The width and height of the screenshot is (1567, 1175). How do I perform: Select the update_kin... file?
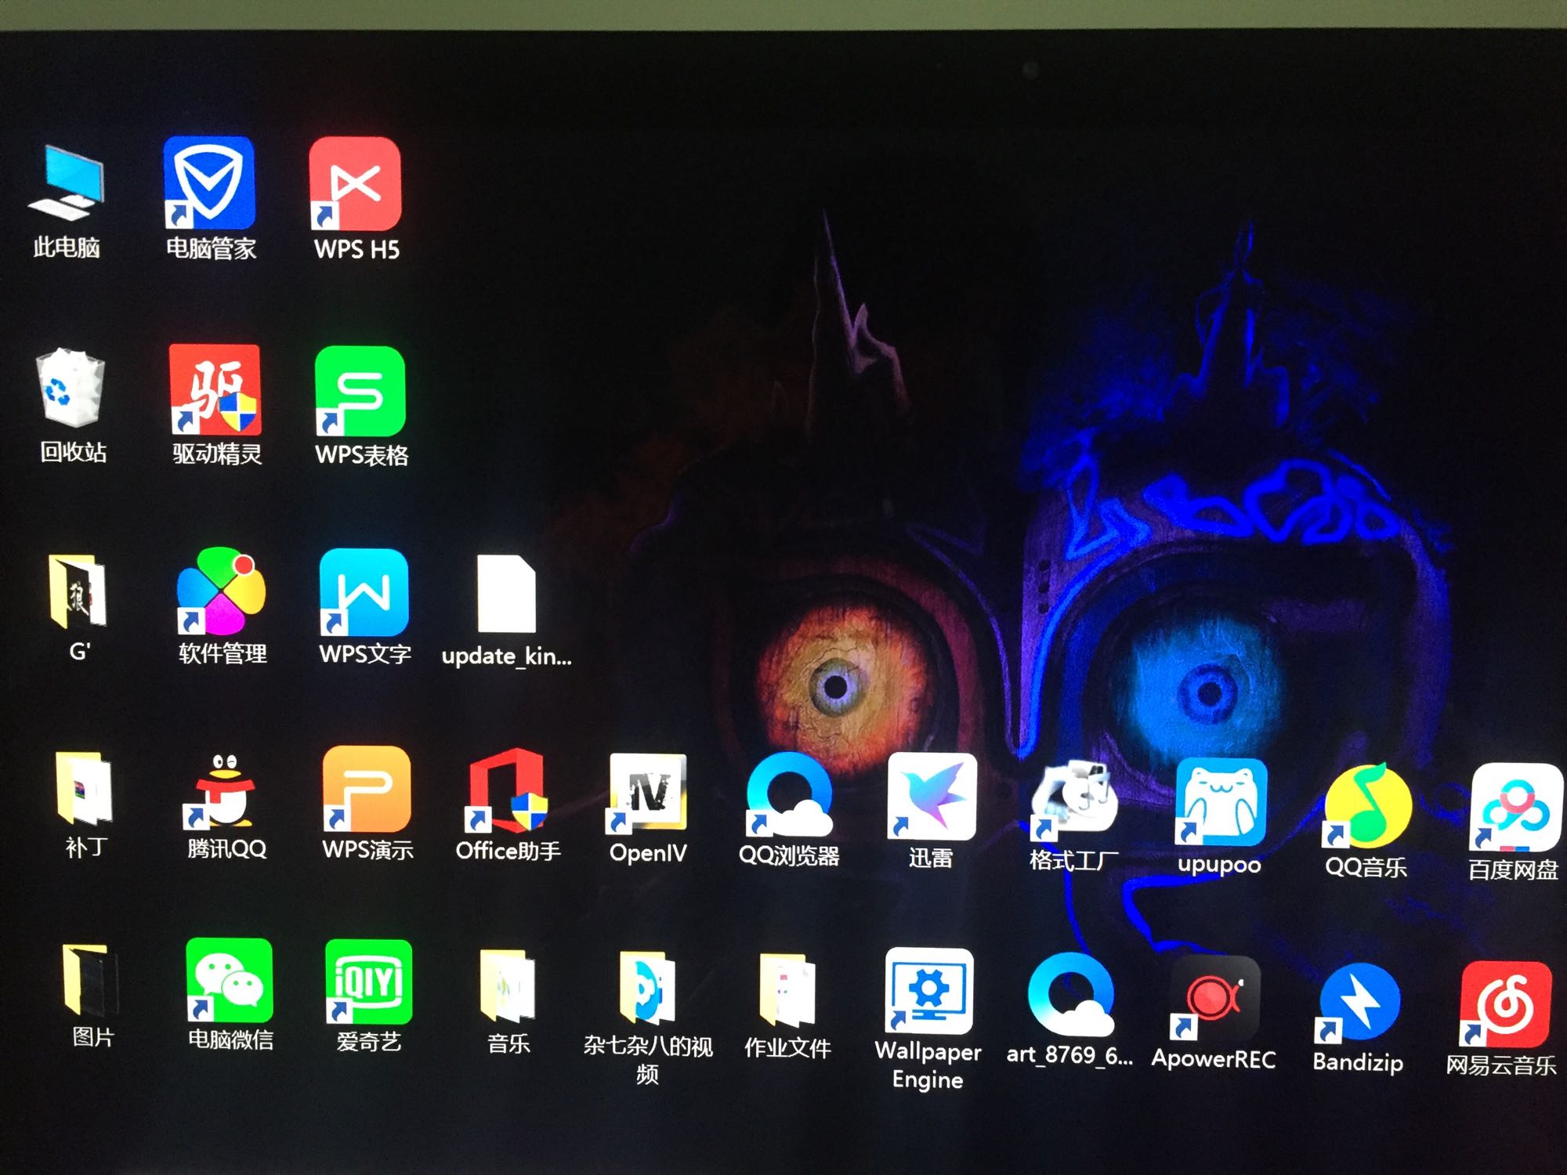coord(506,594)
